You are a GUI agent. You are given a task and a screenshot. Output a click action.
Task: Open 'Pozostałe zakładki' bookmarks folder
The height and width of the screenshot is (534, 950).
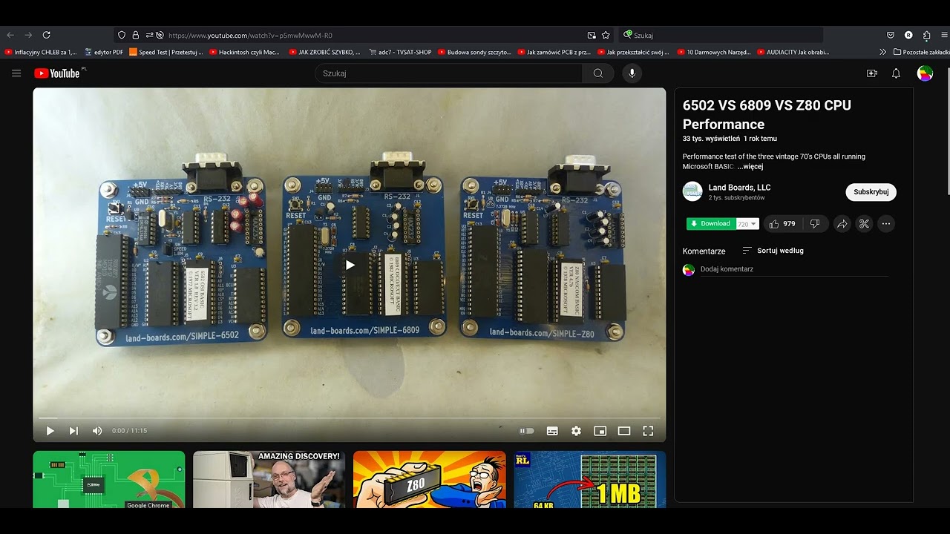tap(922, 53)
